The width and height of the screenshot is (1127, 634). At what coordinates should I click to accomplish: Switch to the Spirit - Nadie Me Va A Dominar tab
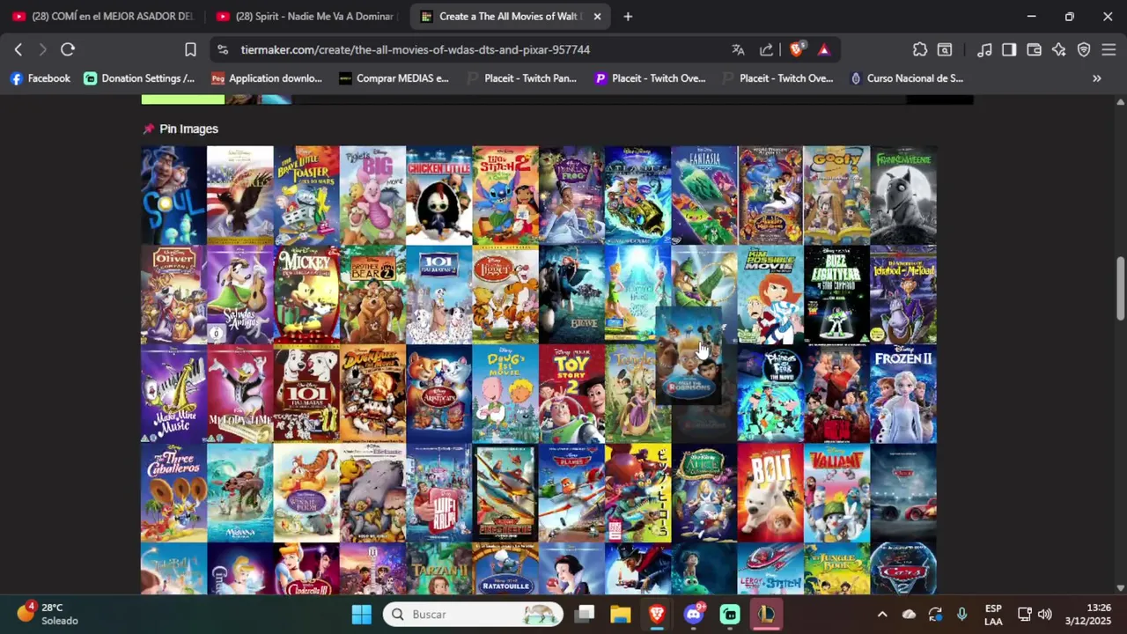pyautogui.click(x=308, y=17)
